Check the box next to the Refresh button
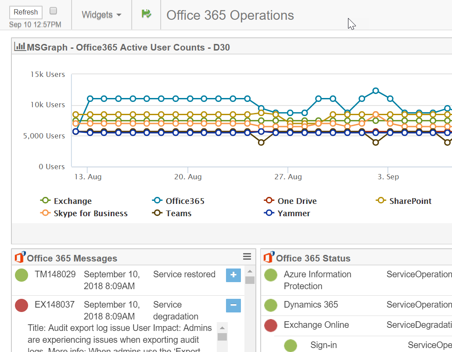Viewport: 452px width, 352px height. pyautogui.click(x=54, y=10)
